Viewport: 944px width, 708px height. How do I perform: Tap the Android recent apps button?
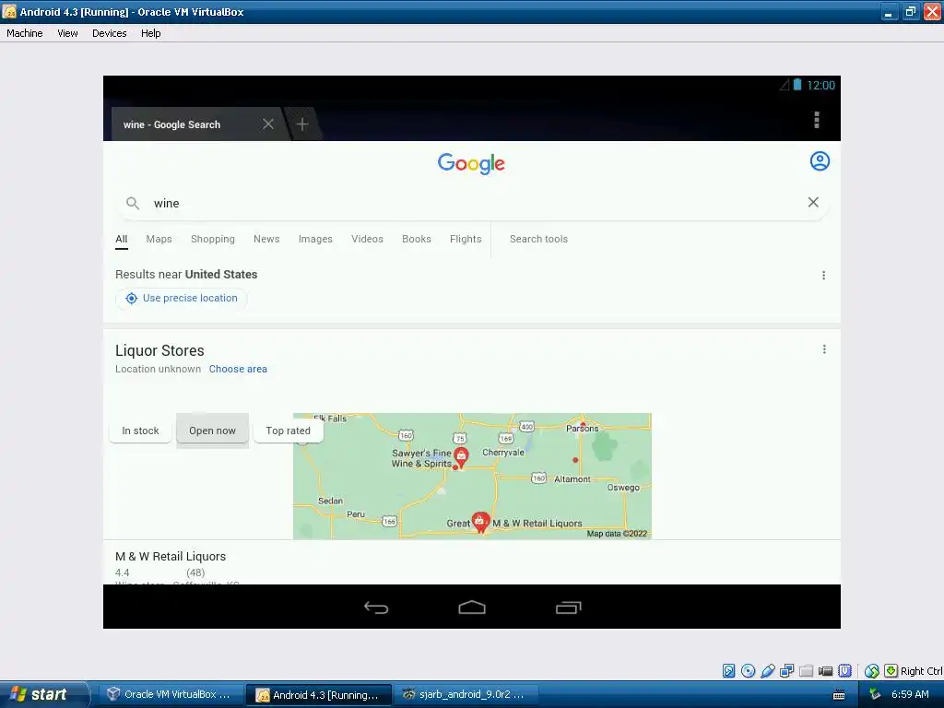click(568, 608)
